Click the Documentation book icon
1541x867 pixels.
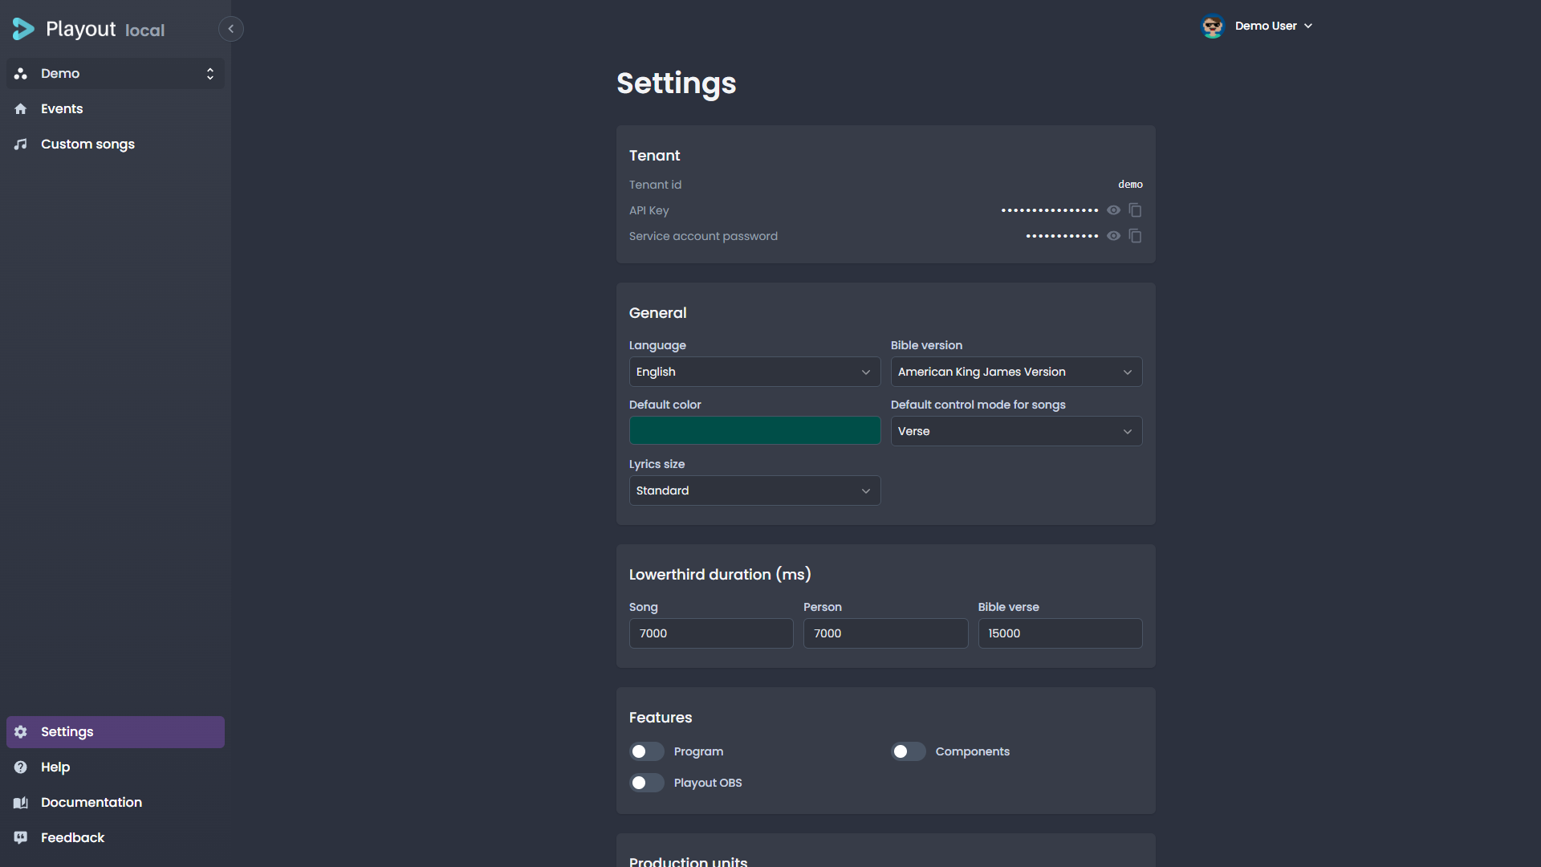[21, 802]
